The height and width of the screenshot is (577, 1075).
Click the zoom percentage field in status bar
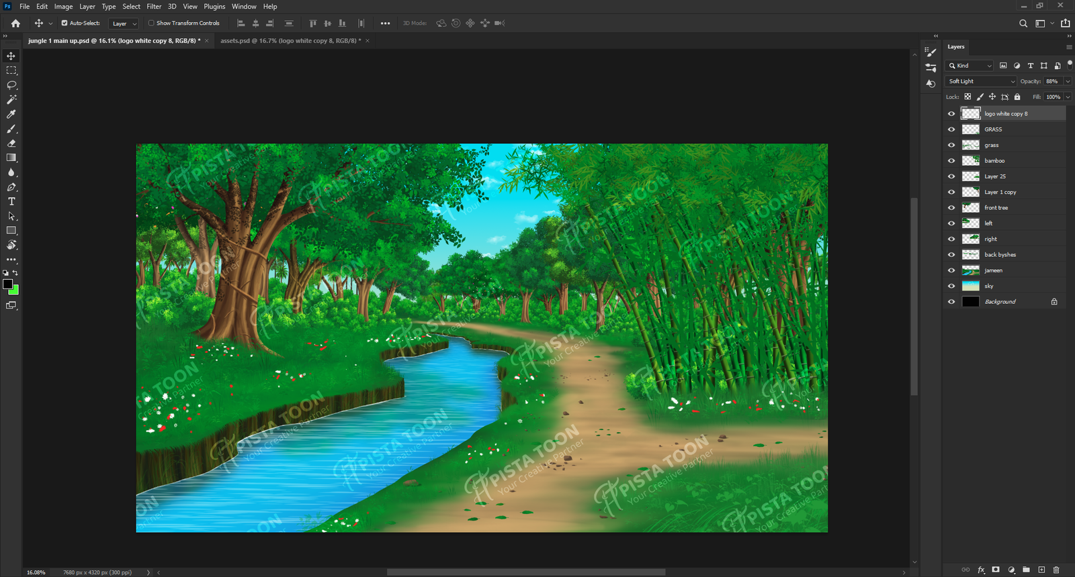coord(36,572)
